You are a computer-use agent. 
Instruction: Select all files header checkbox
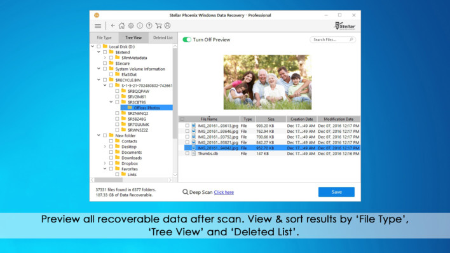click(x=182, y=119)
